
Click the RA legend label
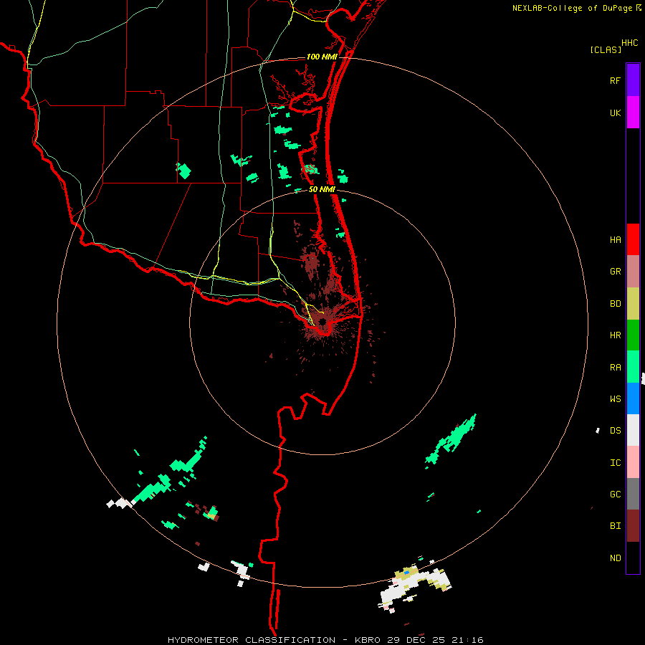[615, 368]
